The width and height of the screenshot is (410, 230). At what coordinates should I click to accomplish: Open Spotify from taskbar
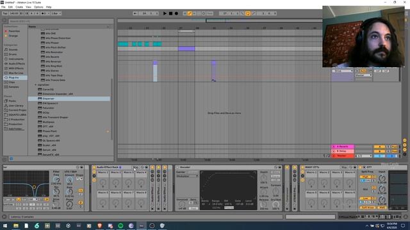(120, 226)
